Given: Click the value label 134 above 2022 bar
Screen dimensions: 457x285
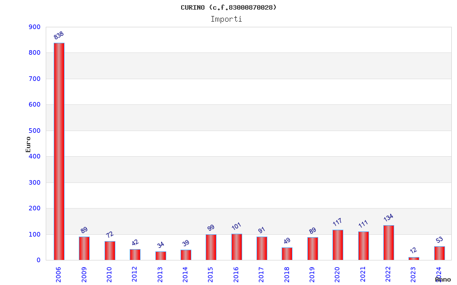Looking at the screenshot, I should pyautogui.click(x=388, y=218).
